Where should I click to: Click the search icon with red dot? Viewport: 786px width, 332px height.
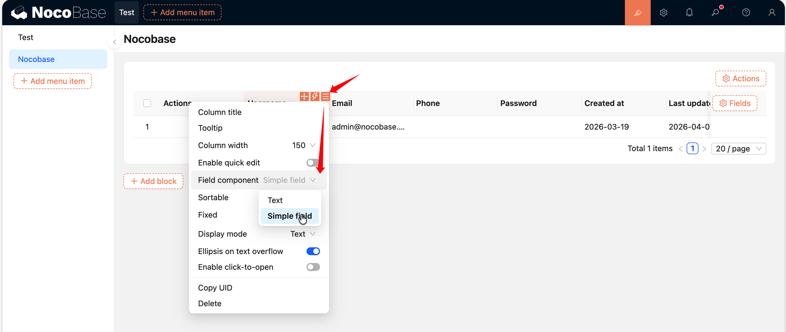[715, 13]
